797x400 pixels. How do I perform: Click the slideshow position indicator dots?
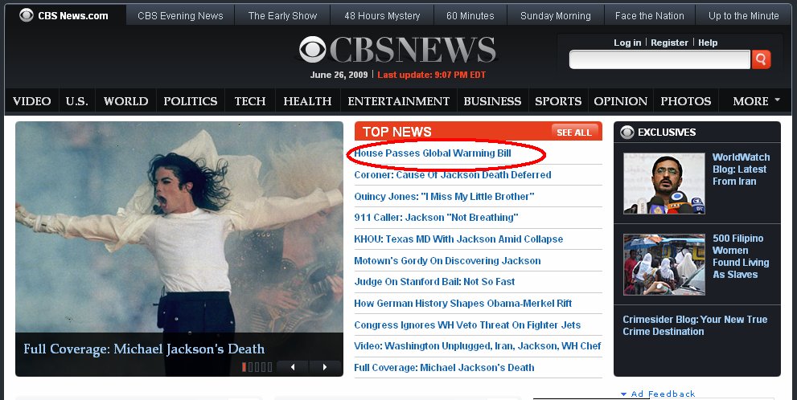(257, 367)
